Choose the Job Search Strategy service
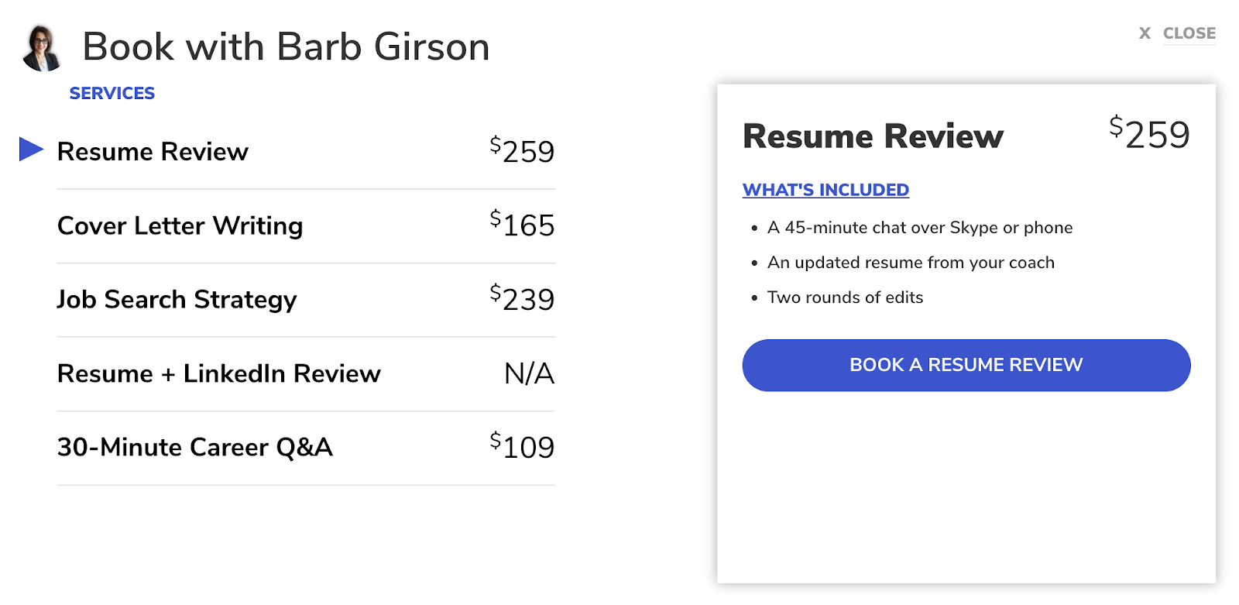This screenshot has width=1239, height=605. click(x=306, y=300)
